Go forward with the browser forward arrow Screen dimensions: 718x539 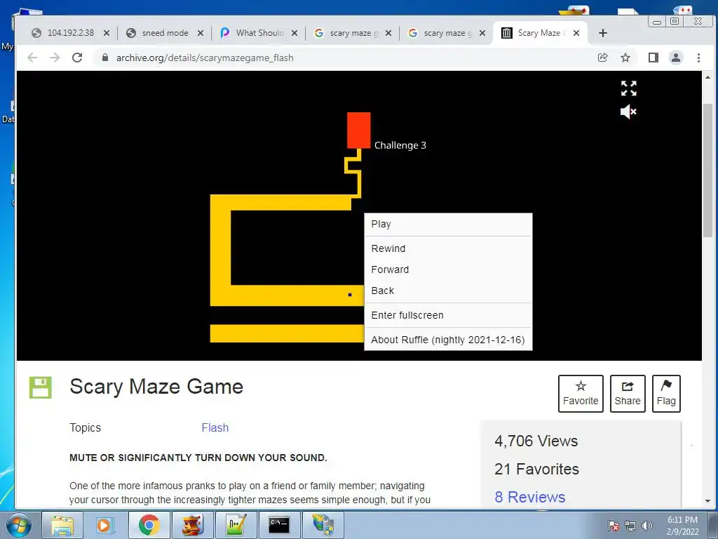(55, 58)
